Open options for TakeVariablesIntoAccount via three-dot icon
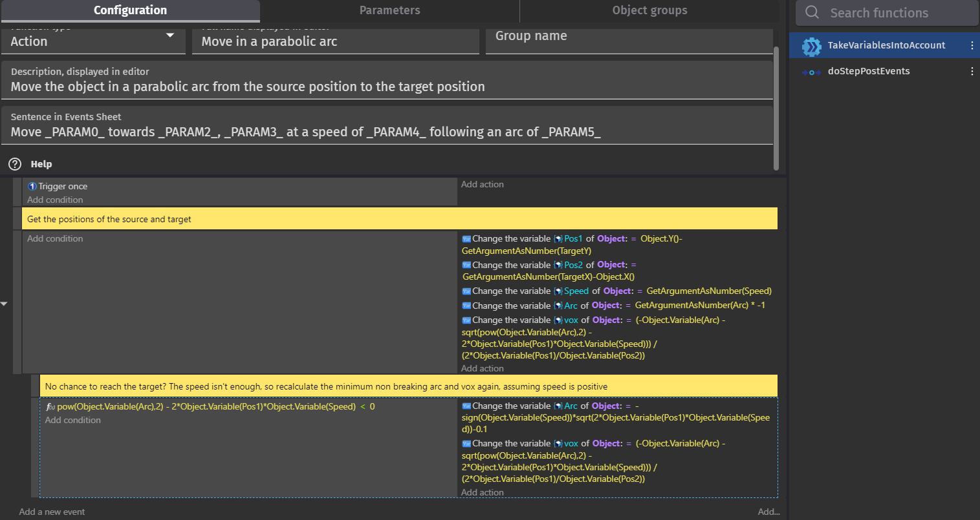This screenshot has height=520, width=980. tap(972, 46)
